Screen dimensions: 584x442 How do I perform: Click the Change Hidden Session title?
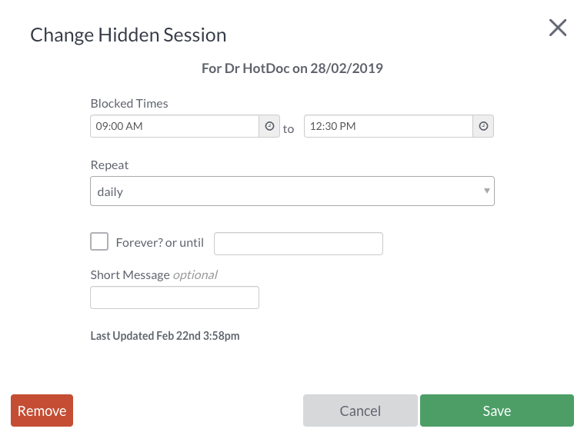(128, 35)
